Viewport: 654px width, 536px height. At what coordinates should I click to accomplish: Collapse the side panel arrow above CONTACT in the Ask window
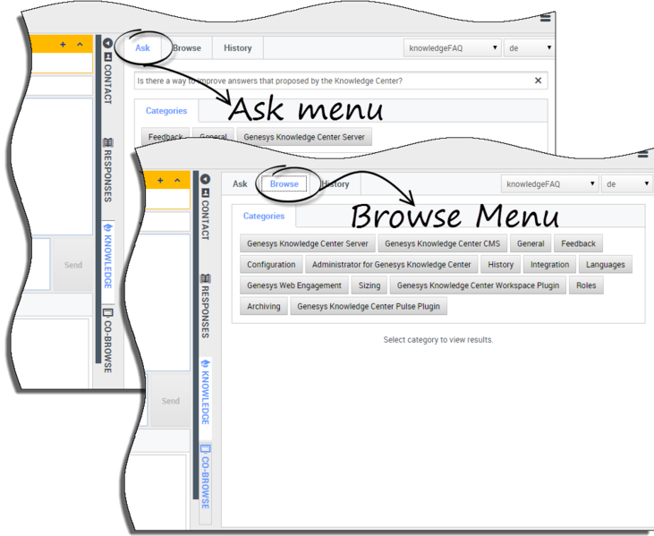coord(107,43)
